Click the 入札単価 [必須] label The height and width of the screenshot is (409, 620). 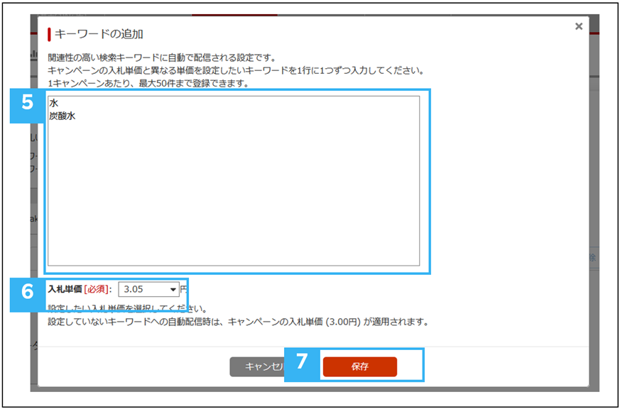click(x=78, y=289)
